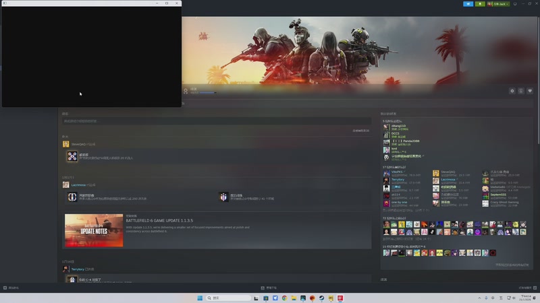Open second achievement icon under Lacrimosa's activity
The image size is (540, 303).
(x=223, y=197)
